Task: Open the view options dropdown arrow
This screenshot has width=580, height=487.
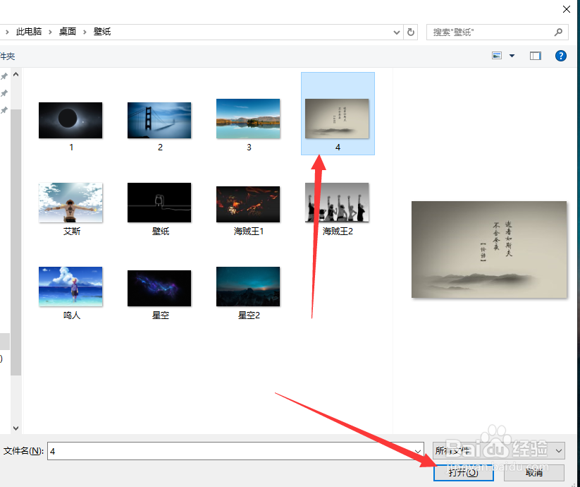Action: coord(512,55)
